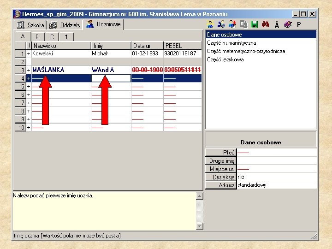The width and height of the screenshot is (332, 249).
Task: Select Część matematyczno-przyrodnicza in the list
Action: (x=261, y=51)
